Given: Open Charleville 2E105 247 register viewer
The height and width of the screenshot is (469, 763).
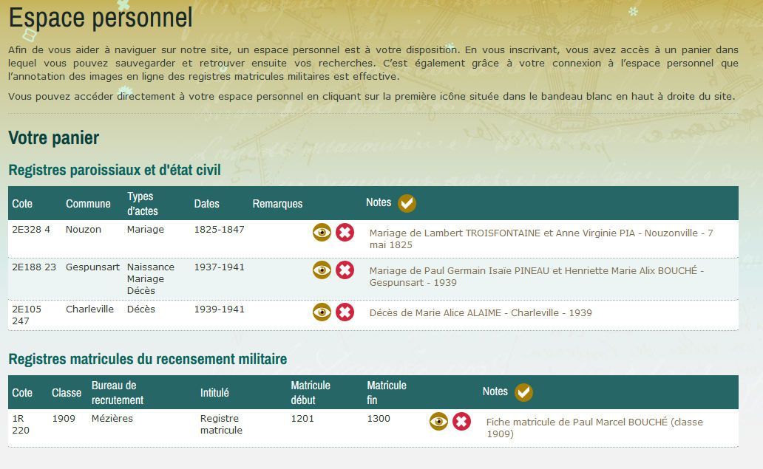Looking at the screenshot, I should [322, 312].
